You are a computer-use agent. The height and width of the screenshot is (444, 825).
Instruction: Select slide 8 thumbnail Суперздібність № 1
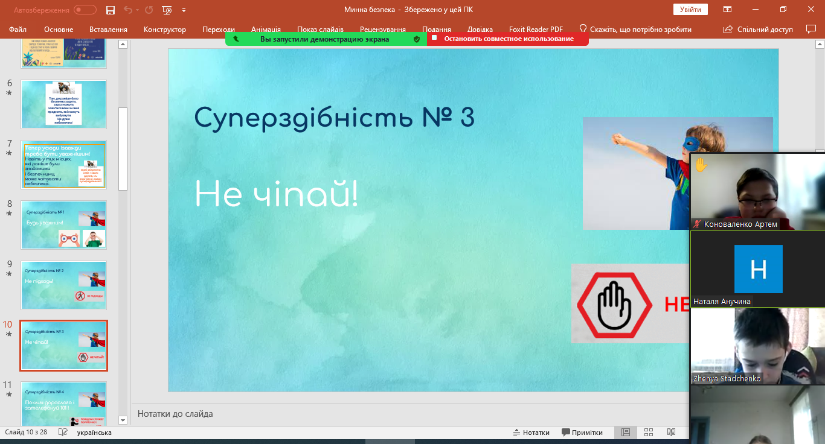pos(63,225)
